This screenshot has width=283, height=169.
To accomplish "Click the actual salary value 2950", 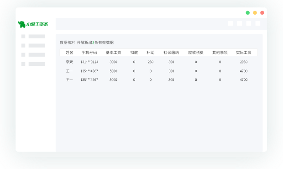I will click(x=244, y=62).
